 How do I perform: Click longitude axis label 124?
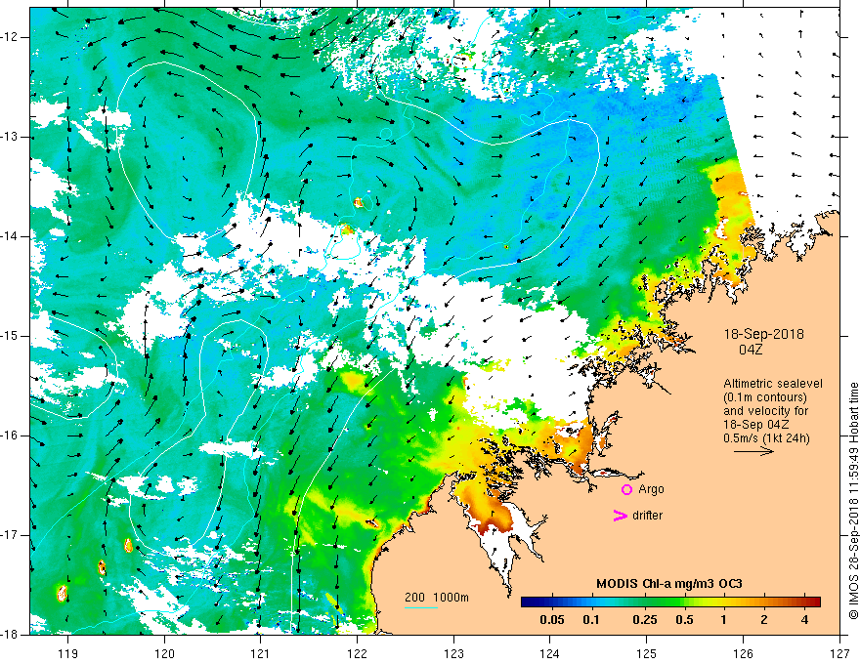pyautogui.click(x=550, y=654)
